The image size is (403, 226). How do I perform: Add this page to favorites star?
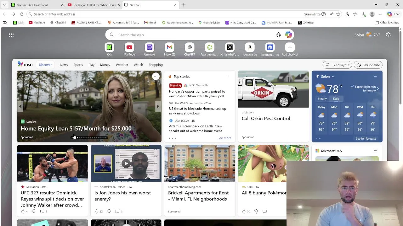tap(338, 14)
